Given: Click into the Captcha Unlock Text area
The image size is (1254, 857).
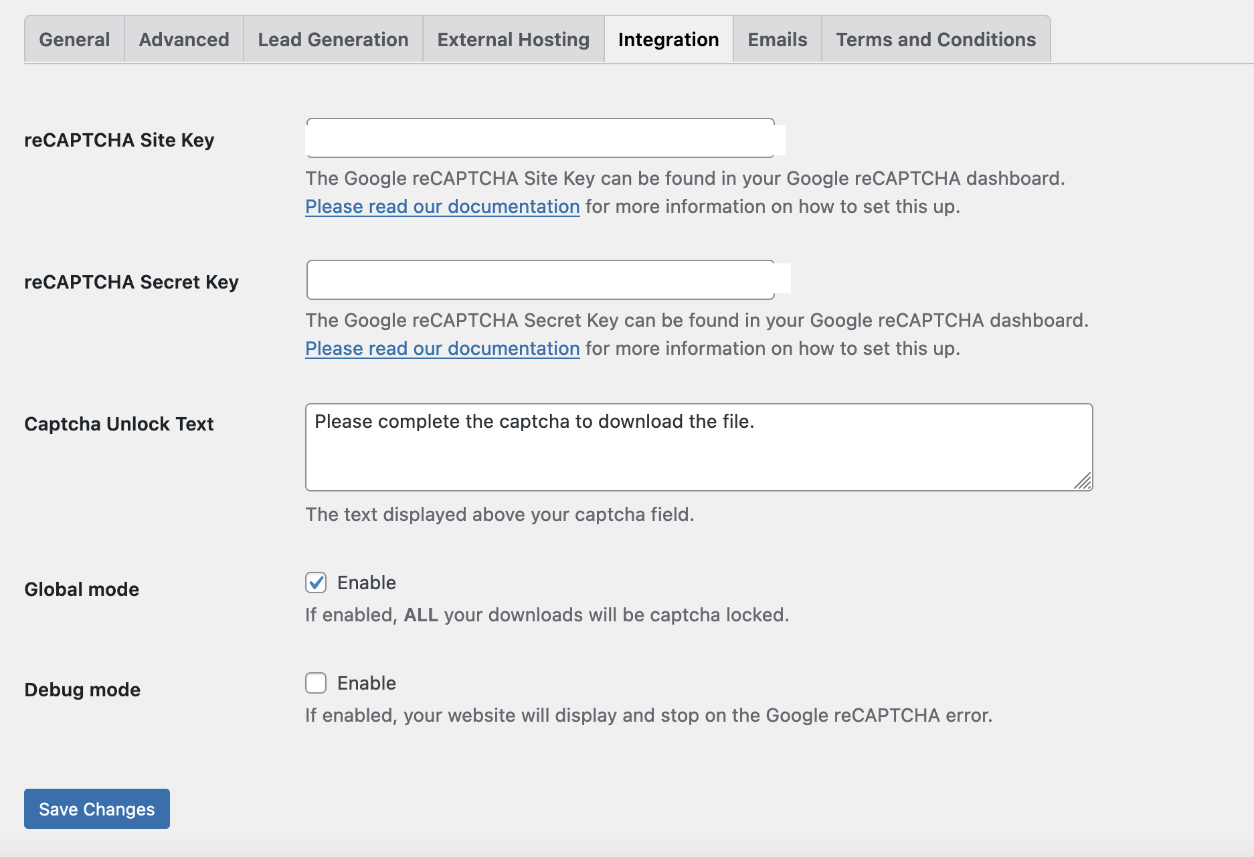Looking at the screenshot, I should coord(699,447).
